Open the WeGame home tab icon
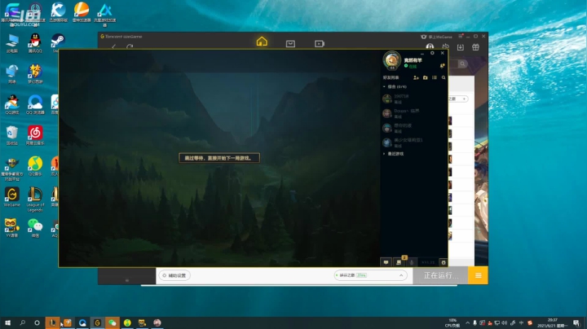Screen dimensions: 587x329 point(262,41)
